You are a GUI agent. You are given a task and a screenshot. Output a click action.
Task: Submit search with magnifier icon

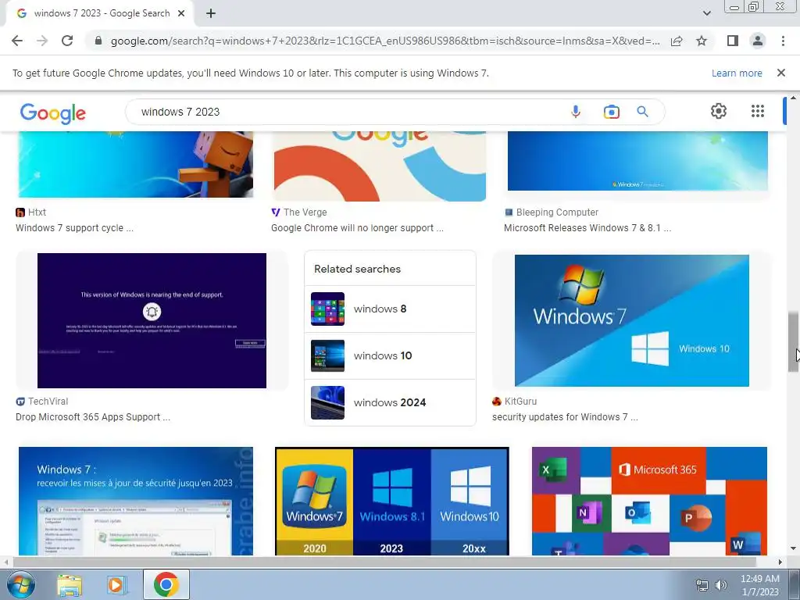click(x=643, y=112)
